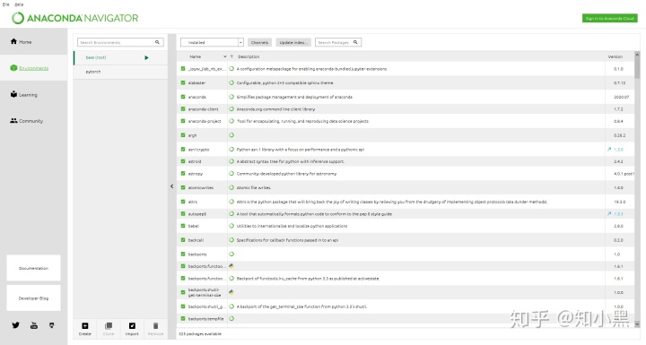Click the anaconda version 2020.07 cell
The height and width of the screenshot is (345, 646).
621,97
